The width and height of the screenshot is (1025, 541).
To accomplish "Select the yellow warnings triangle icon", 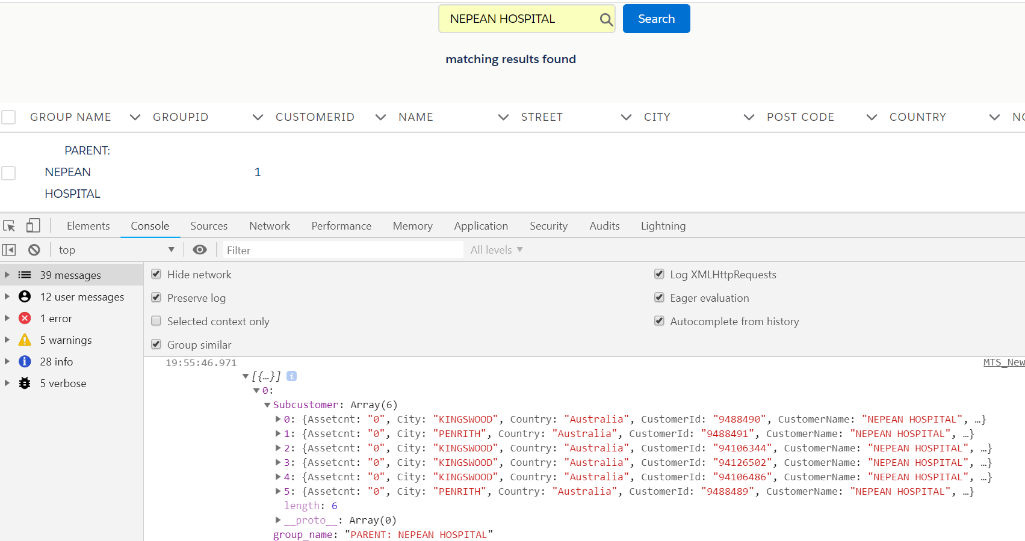I will (x=25, y=340).
